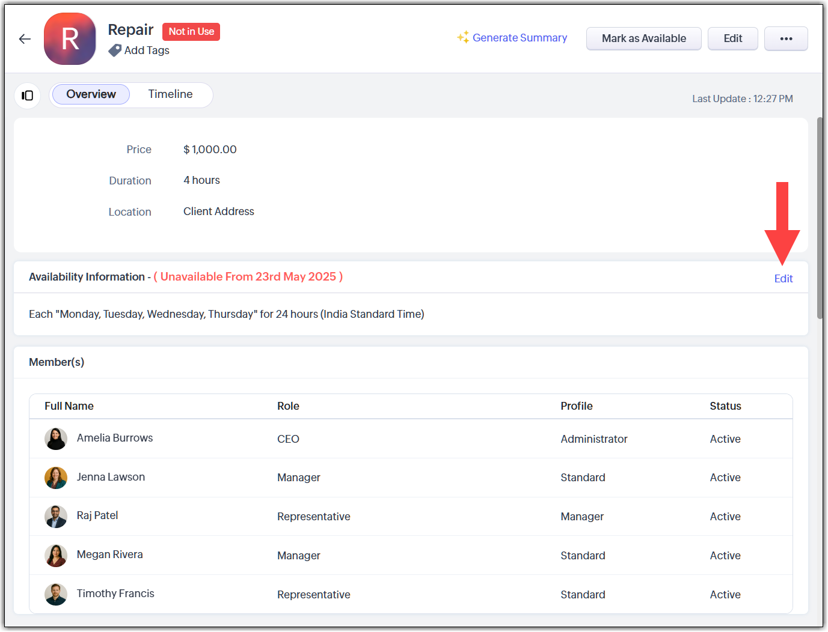Open Raj Patel's avatar

point(56,516)
